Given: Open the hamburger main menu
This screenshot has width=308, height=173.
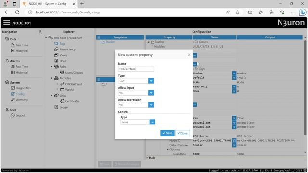Looking at the screenshot, I should (6, 23).
